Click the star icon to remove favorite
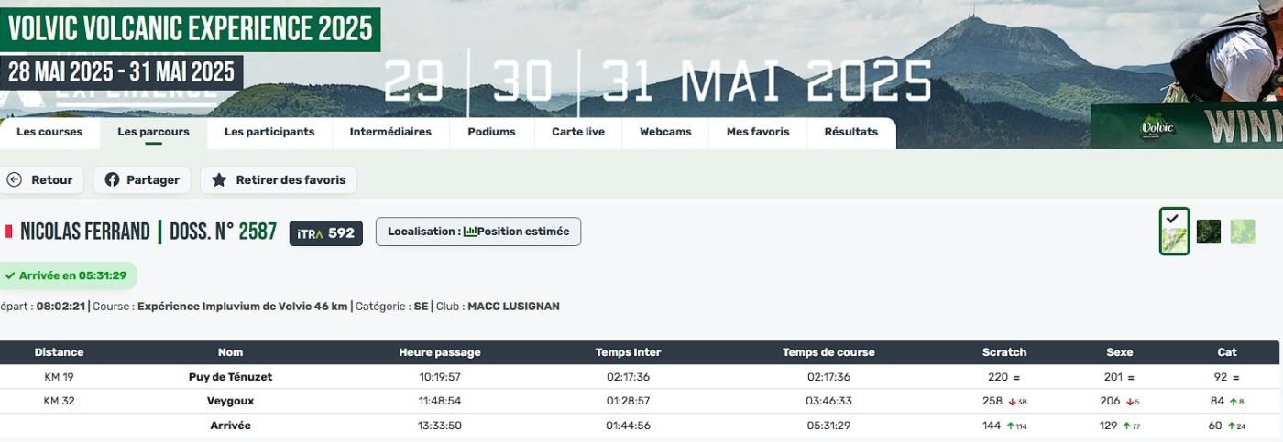 click(219, 180)
